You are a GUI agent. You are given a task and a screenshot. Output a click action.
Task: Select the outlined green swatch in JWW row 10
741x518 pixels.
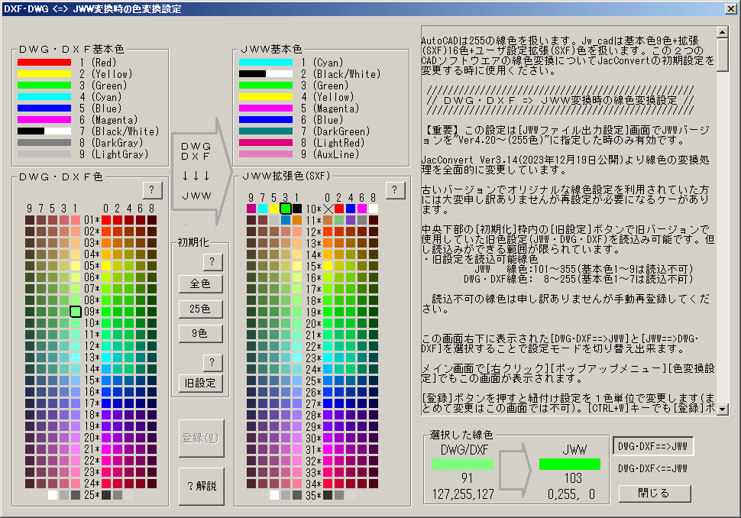pyautogui.click(x=286, y=209)
